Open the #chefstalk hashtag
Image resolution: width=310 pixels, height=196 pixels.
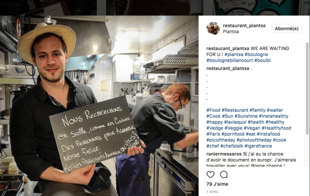(x=232, y=146)
